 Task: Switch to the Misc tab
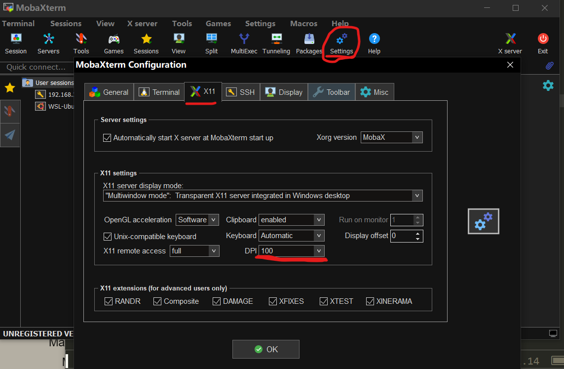[375, 92]
